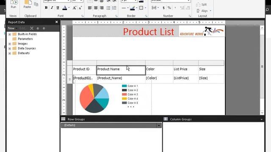Open the (Details) row group dropdown
Screen dimensions: 271x152
[x=159, y=125]
